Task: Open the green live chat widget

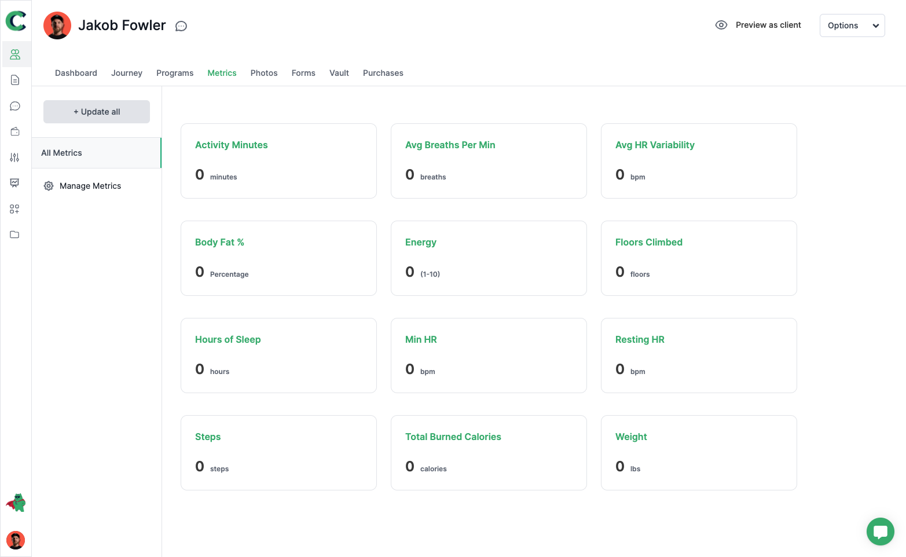Action: tap(881, 532)
